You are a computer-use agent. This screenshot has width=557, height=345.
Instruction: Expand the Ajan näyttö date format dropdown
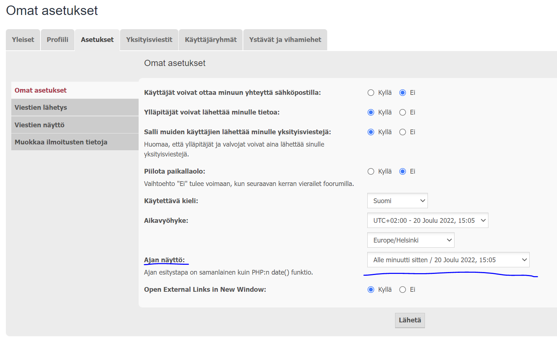coord(448,260)
